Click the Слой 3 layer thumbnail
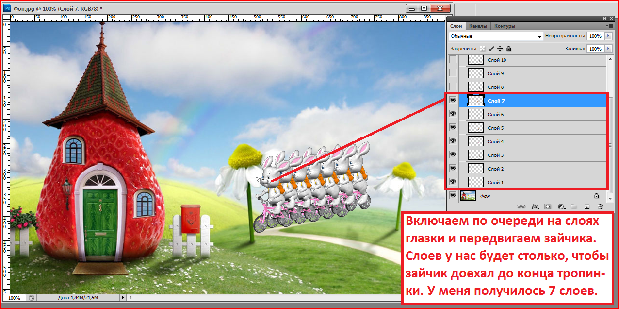 [476, 155]
